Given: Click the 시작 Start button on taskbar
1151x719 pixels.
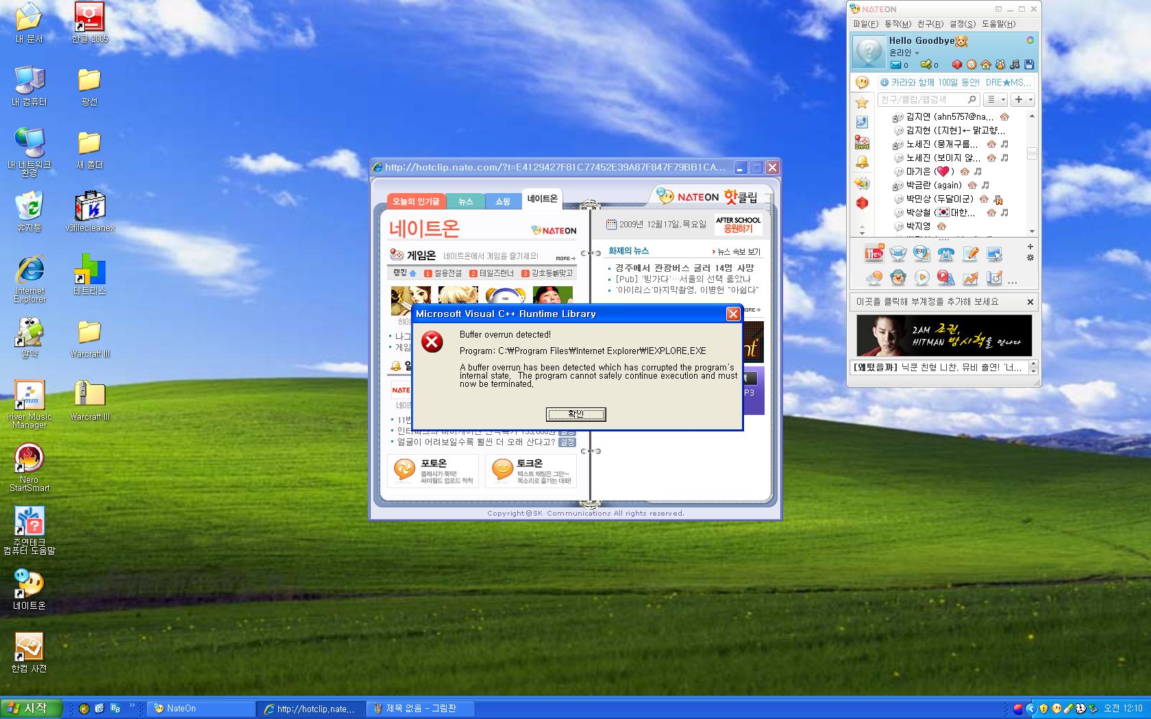Looking at the screenshot, I should [32, 708].
